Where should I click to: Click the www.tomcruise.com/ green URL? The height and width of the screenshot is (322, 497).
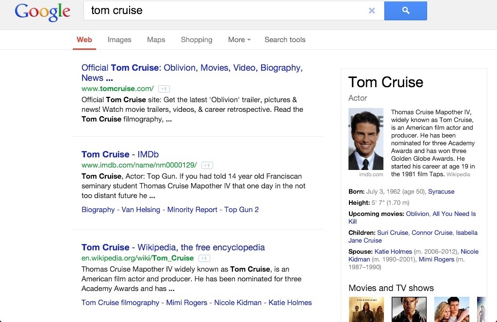tap(117, 89)
